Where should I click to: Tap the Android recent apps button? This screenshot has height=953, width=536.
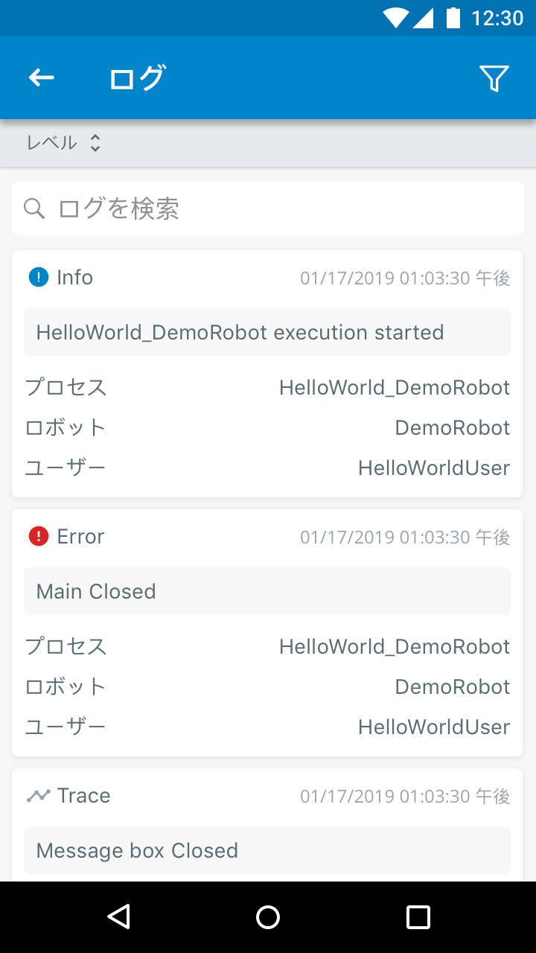pyautogui.click(x=418, y=917)
